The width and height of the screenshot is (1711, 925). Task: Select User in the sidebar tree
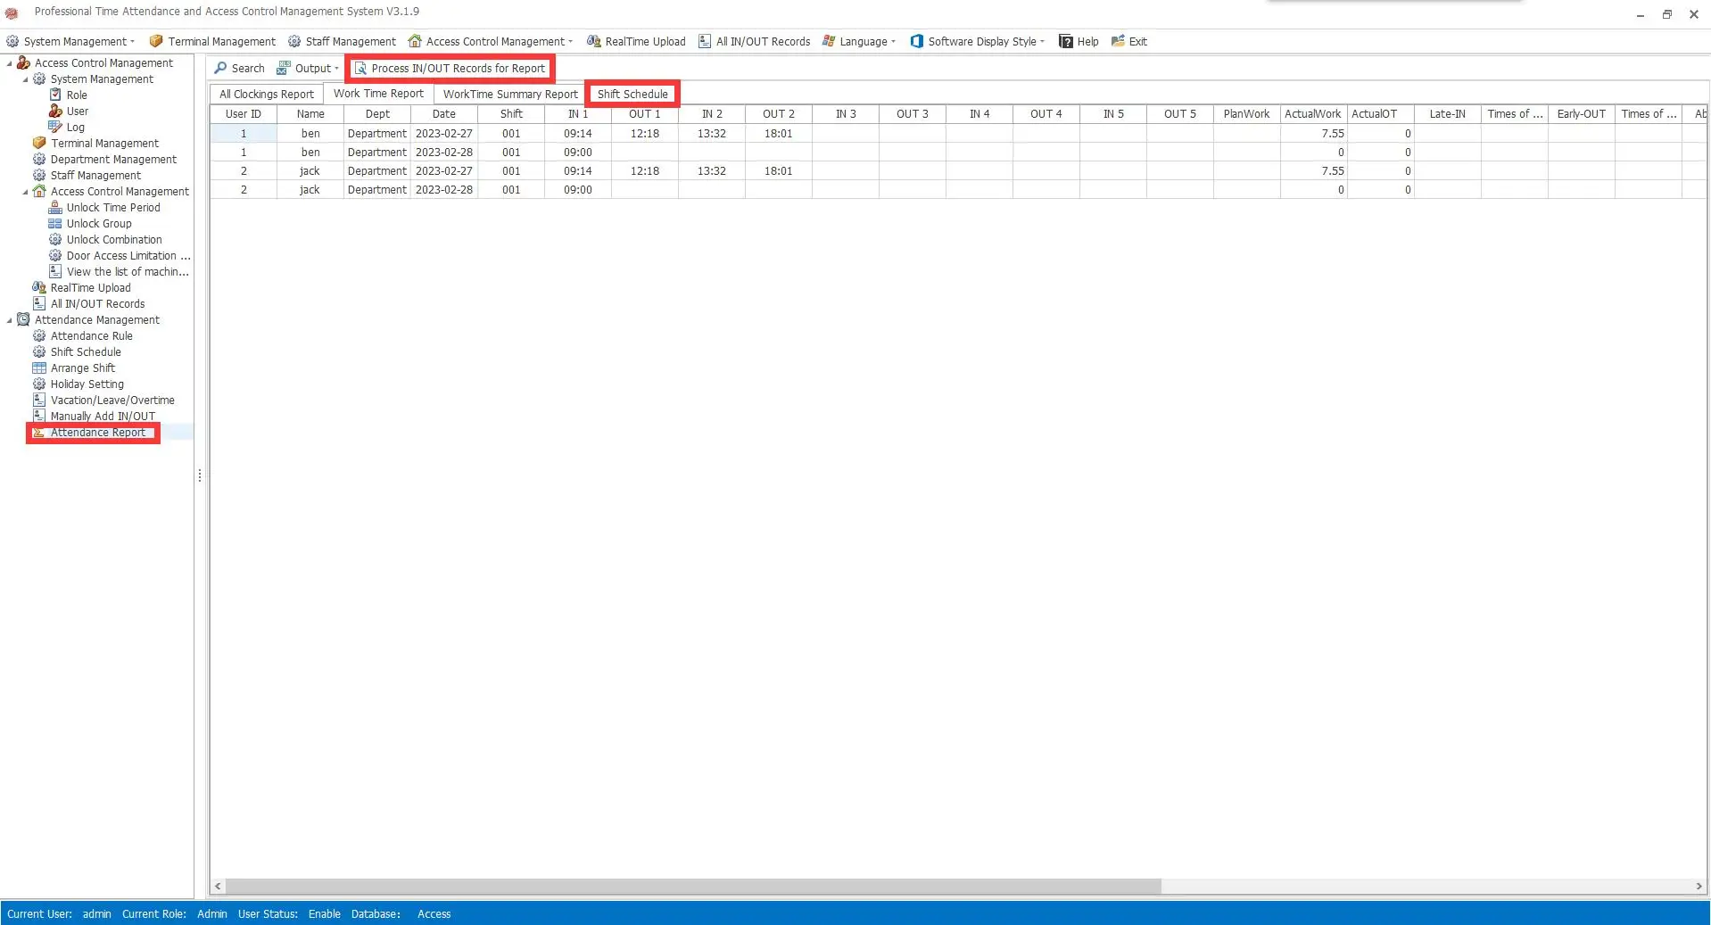(x=78, y=111)
